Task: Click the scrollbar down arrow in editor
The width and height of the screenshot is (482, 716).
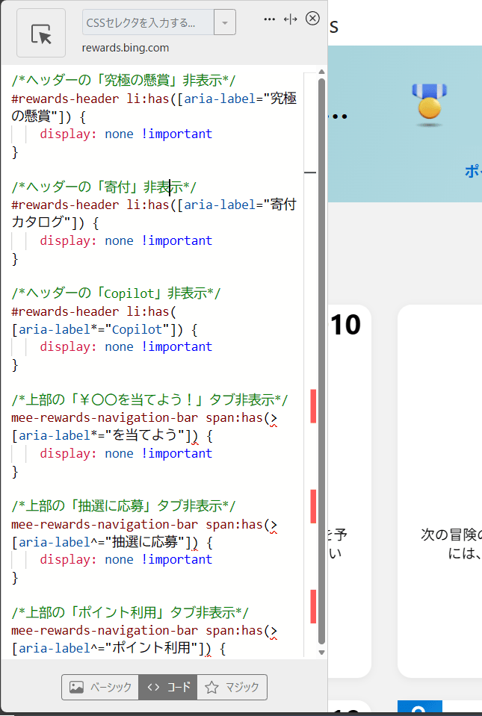Action: (322, 652)
